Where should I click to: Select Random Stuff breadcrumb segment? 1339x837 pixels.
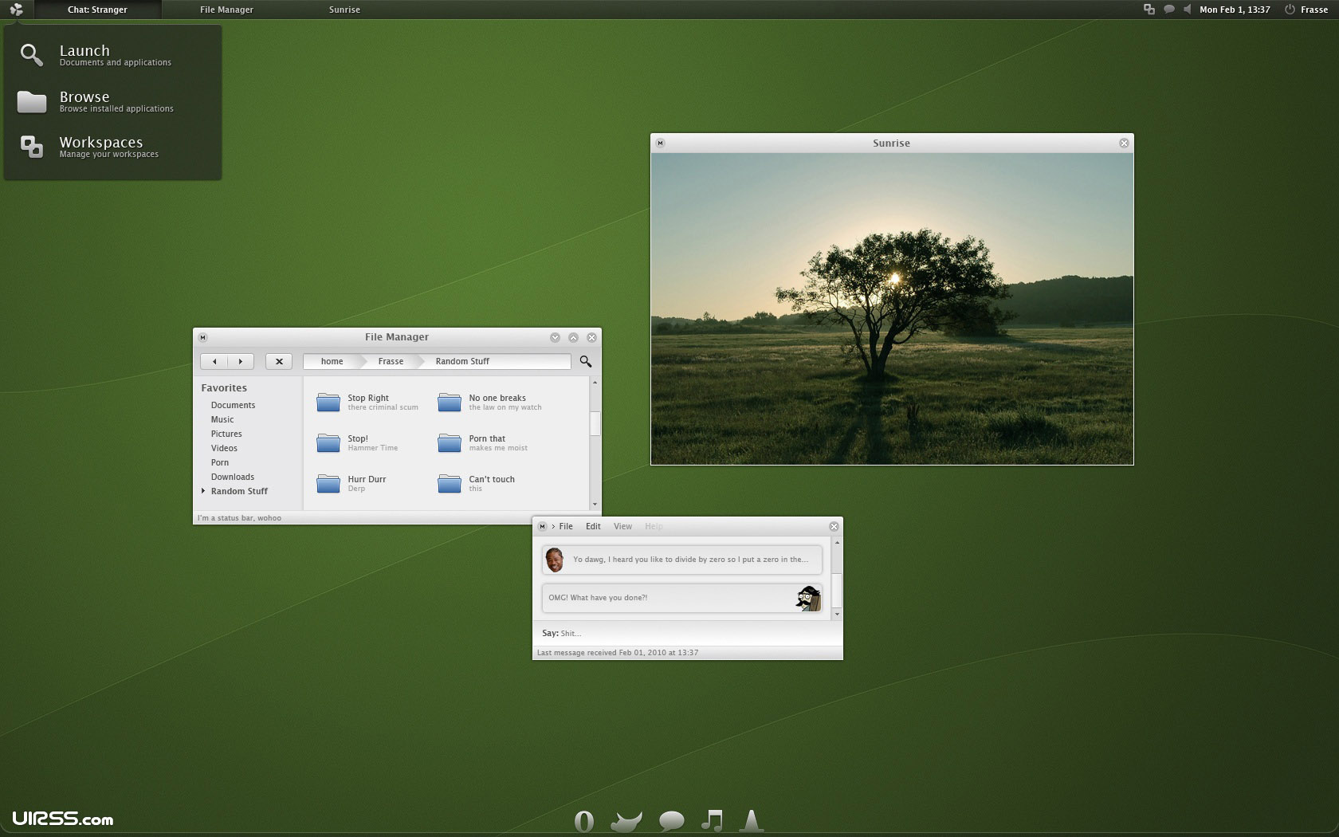pyautogui.click(x=462, y=361)
